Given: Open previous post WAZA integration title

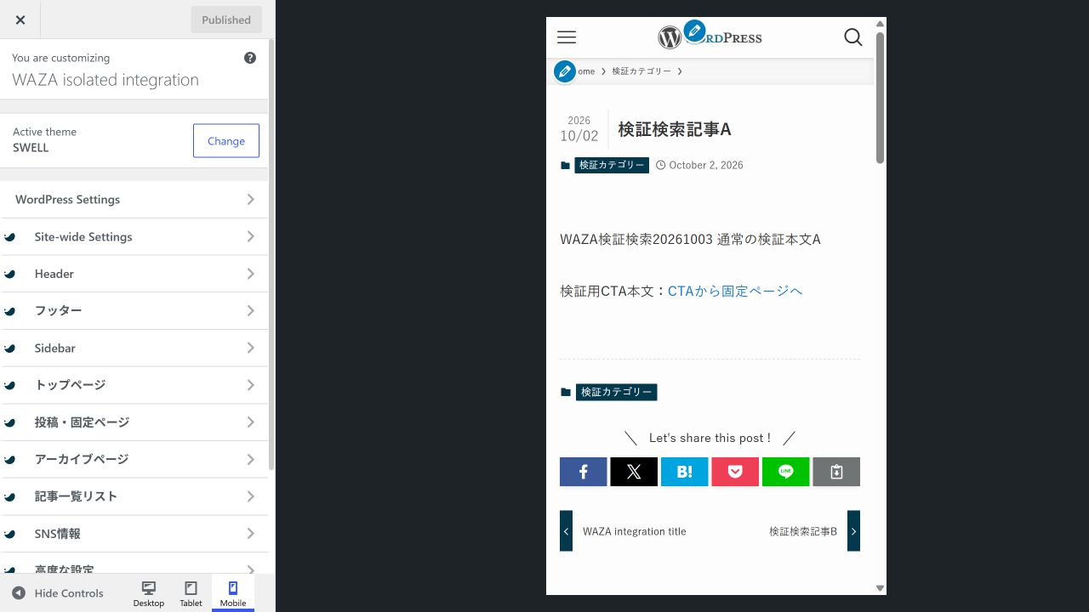Looking at the screenshot, I should [x=635, y=531].
